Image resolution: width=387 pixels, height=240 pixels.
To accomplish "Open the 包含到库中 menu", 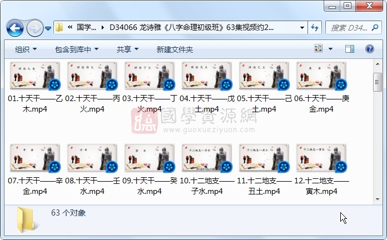I will point(77,49).
